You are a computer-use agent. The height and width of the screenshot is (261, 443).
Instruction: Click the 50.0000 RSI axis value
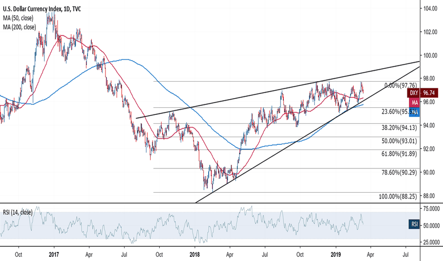(431, 225)
